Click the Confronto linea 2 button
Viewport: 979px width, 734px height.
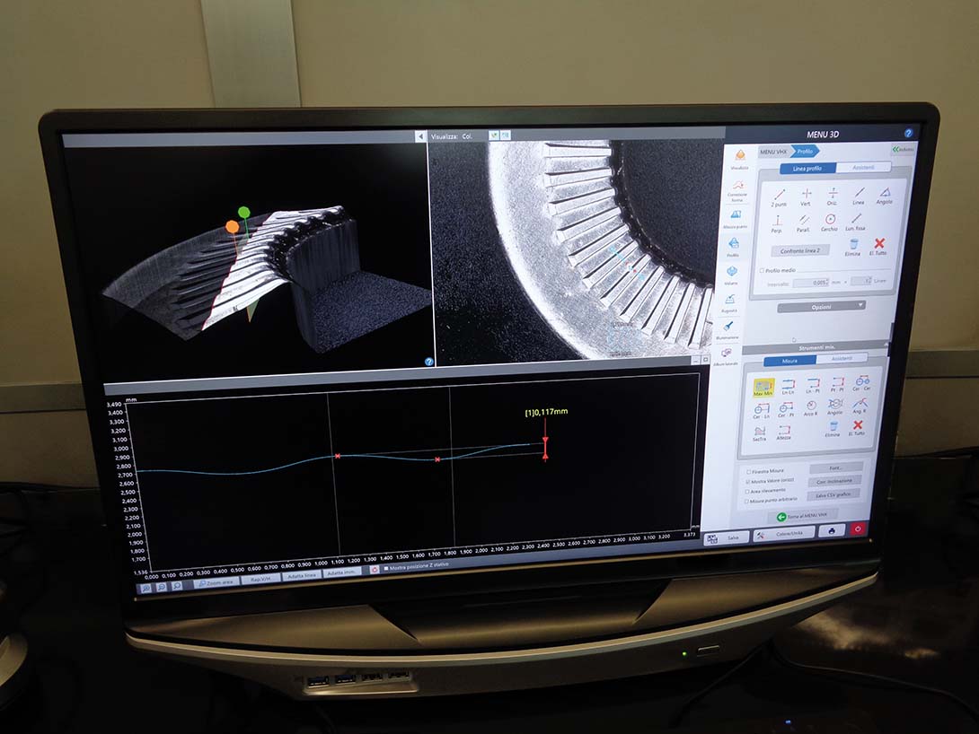[x=800, y=250]
